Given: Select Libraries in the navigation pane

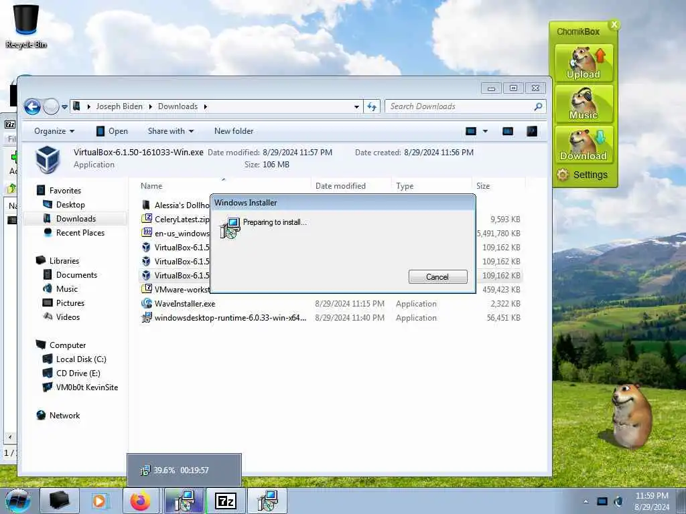Looking at the screenshot, I should pos(64,261).
